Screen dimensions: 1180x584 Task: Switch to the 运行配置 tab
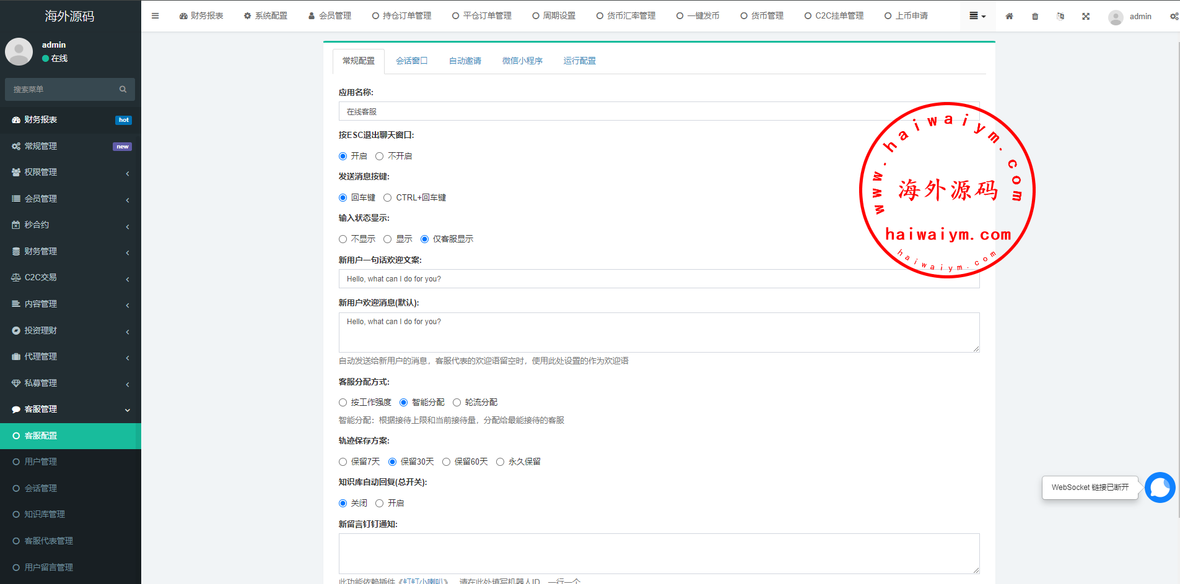(x=579, y=61)
